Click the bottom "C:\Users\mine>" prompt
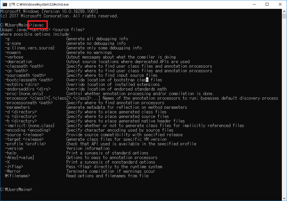Viewport: 287px width, 201px height. pos(16,189)
